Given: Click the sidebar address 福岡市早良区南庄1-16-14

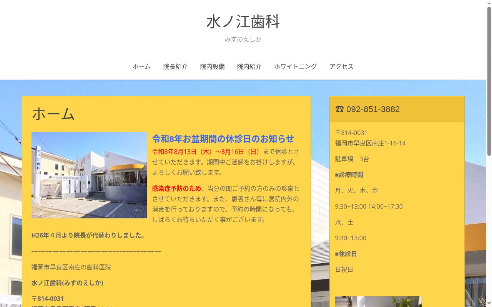Looking at the screenshot, I should (x=370, y=143).
